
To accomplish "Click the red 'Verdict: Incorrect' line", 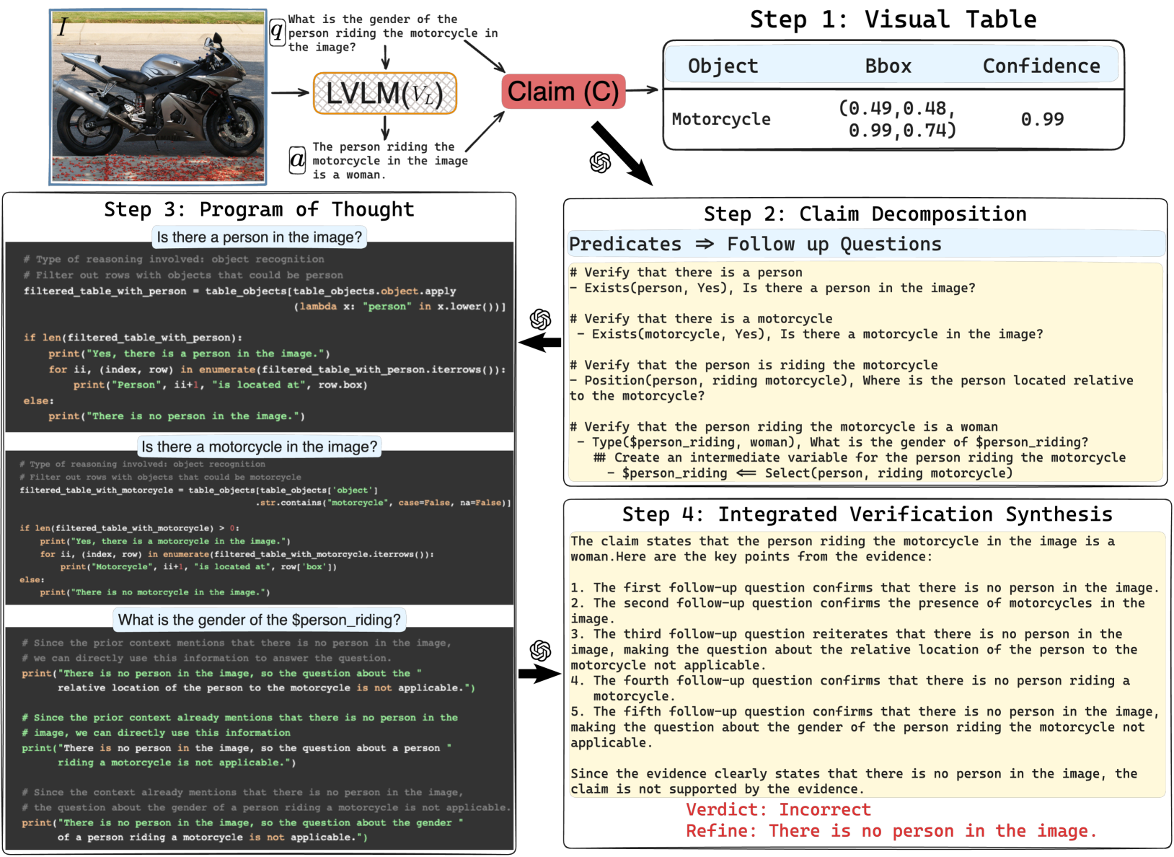I will point(778,809).
